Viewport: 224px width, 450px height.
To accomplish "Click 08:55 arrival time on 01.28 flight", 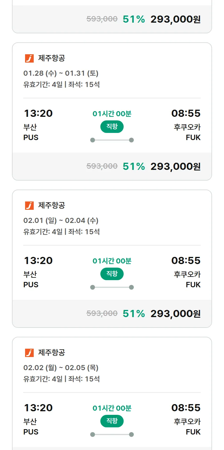I will point(186,114).
